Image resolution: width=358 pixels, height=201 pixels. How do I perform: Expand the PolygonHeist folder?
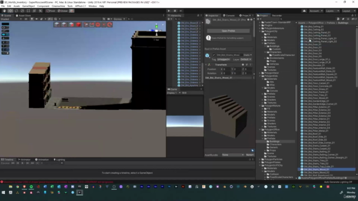[x=260, y=73]
